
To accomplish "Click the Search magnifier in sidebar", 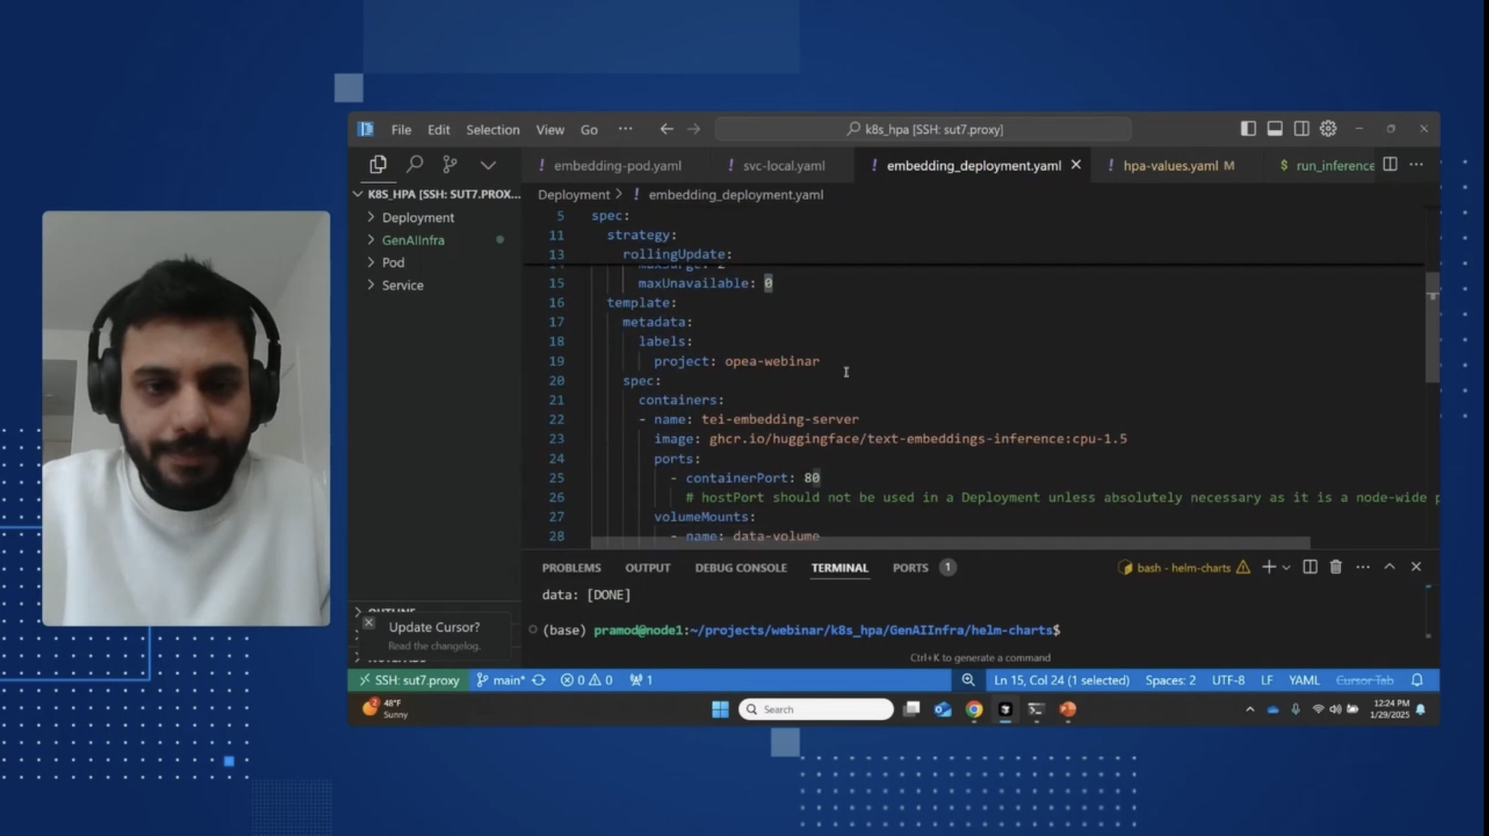I will (414, 164).
